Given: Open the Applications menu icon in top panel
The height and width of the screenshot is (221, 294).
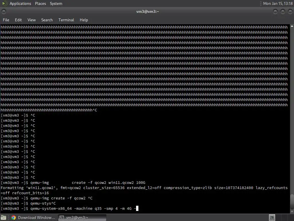Looking at the screenshot, I should 5,3.
